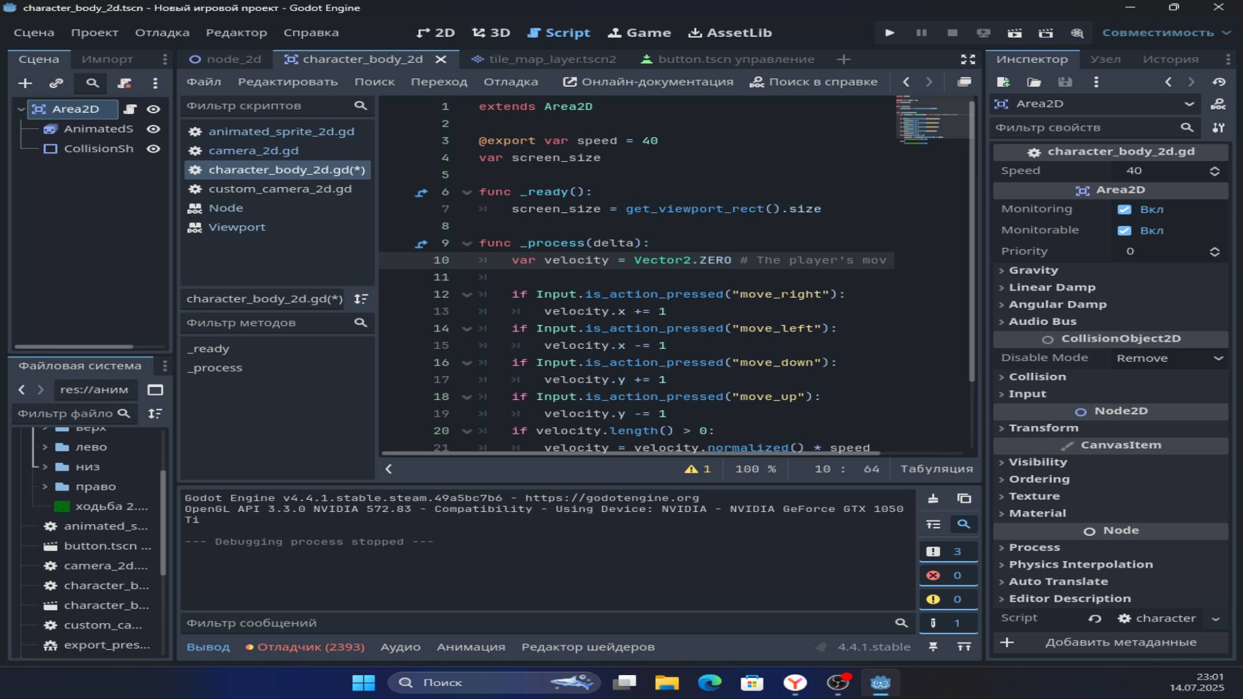The image size is (1243, 699).
Task: Increase Speed value with stepper arrows
Action: [x=1215, y=168]
